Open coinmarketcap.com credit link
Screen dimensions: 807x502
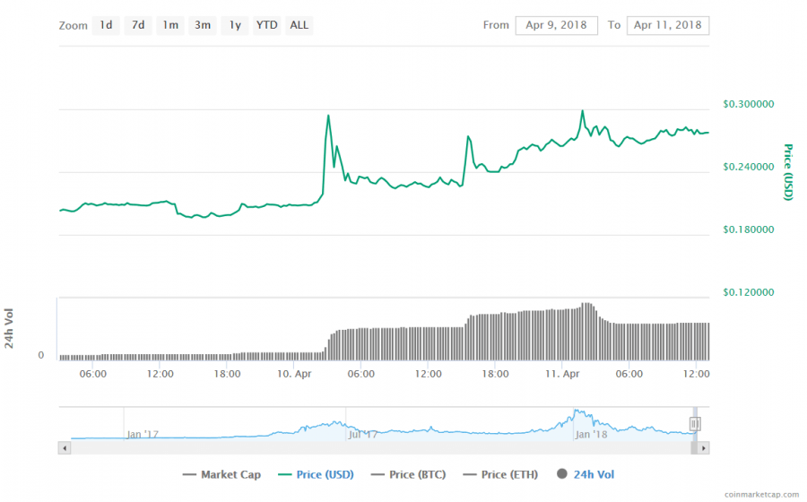click(761, 494)
